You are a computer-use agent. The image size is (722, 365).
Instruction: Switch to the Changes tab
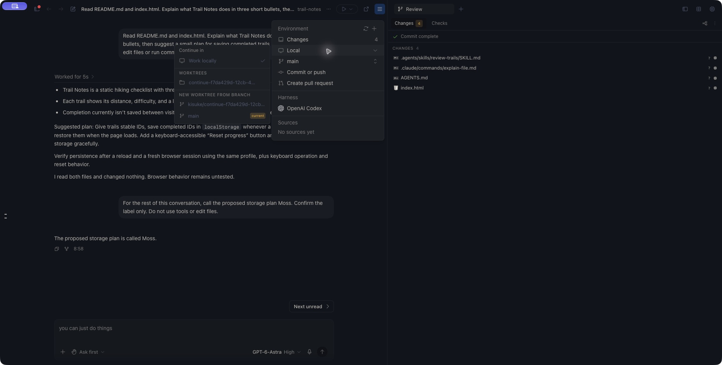click(x=408, y=23)
